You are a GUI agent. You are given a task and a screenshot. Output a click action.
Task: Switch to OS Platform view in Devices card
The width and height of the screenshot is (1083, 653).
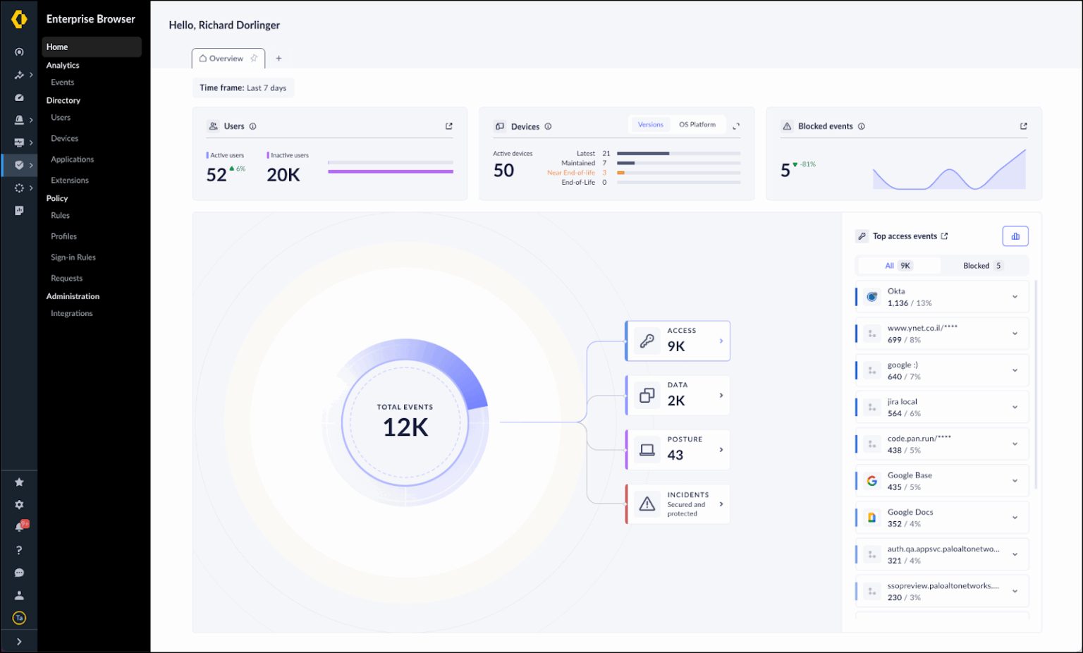pyautogui.click(x=697, y=124)
